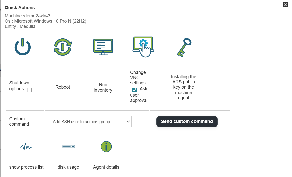Open the Custom command dropdown
292x177 pixels.
[90, 122]
